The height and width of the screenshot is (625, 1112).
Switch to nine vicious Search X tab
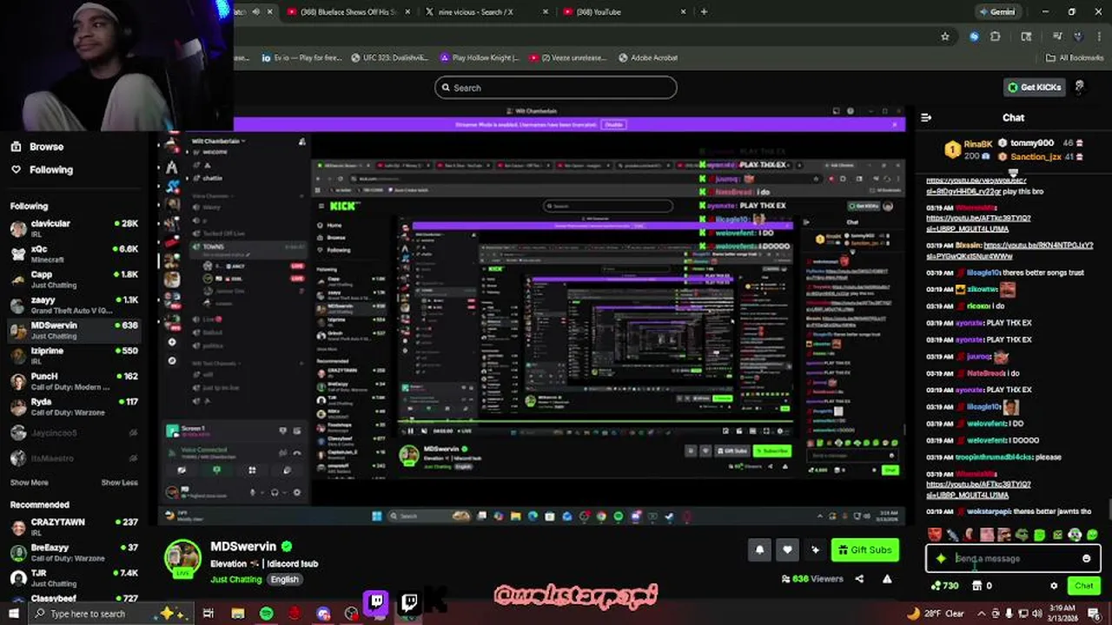[x=485, y=12]
